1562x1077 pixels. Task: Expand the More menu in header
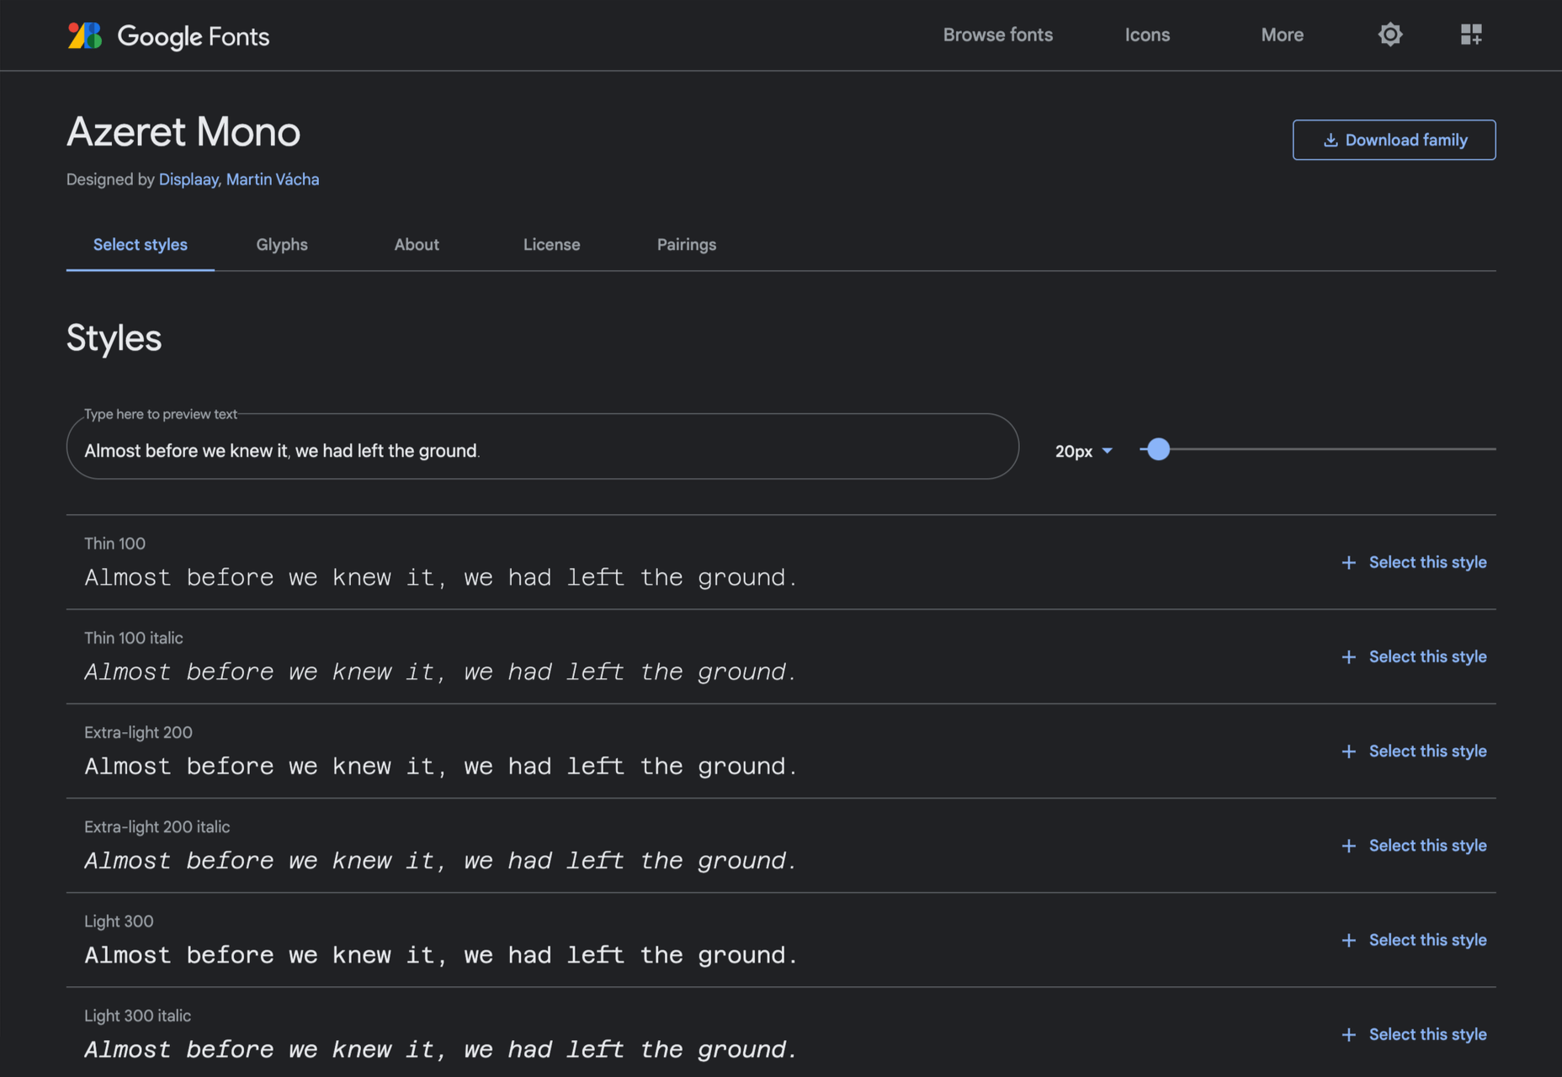click(x=1282, y=34)
